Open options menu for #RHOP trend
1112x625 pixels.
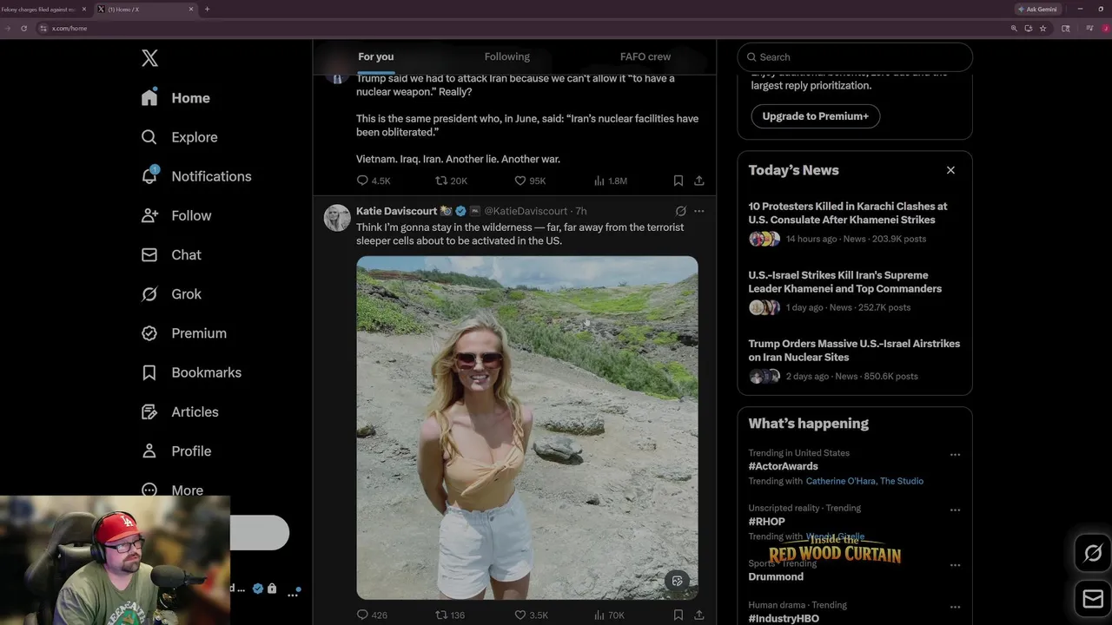click(955, 510)
